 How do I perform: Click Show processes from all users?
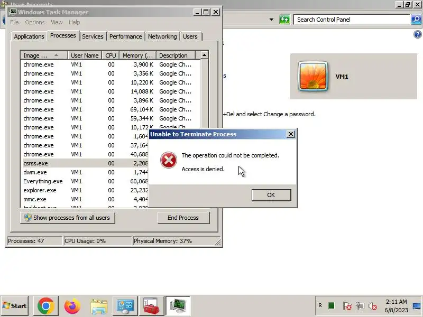tap(68, 218)
